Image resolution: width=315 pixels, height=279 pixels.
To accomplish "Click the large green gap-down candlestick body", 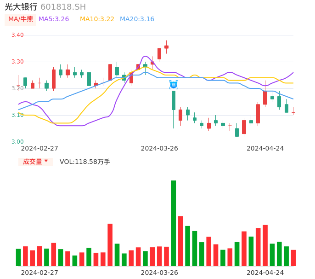I will [174, 100].
